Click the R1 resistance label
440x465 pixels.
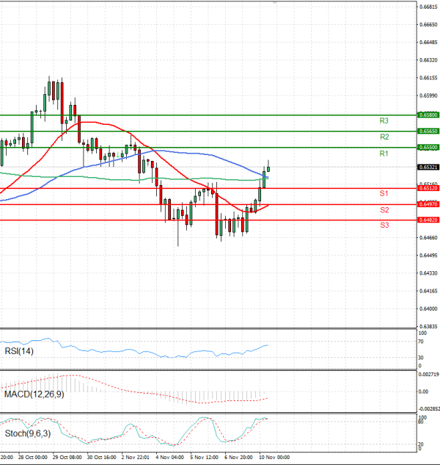[x=384, y=154]
